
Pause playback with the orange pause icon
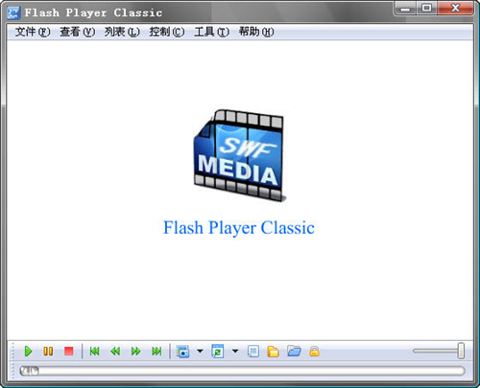coord(48,352)
